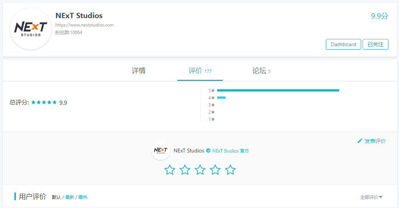Expand the 全部评价 filter dropdown
This screenshot has width=399, height=208.
coord(371,197)
